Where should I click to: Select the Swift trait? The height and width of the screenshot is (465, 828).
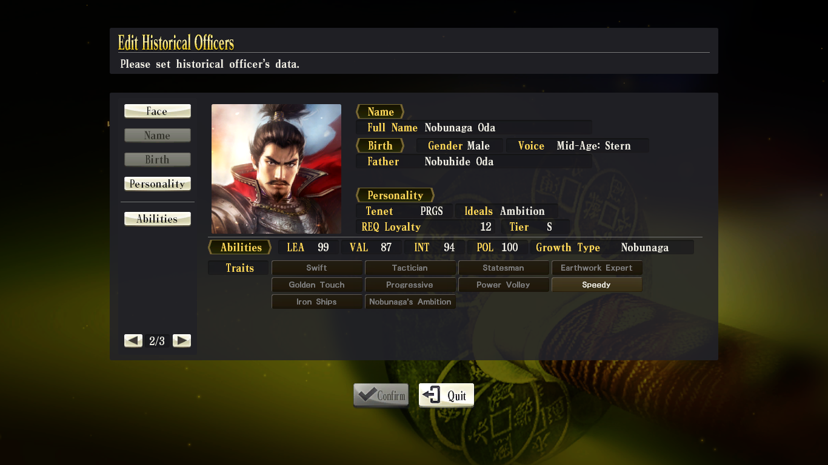point(317,268)
